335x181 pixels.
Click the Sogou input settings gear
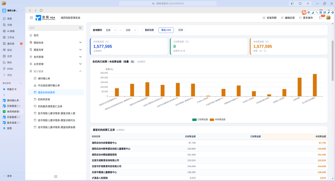(333, 12)
